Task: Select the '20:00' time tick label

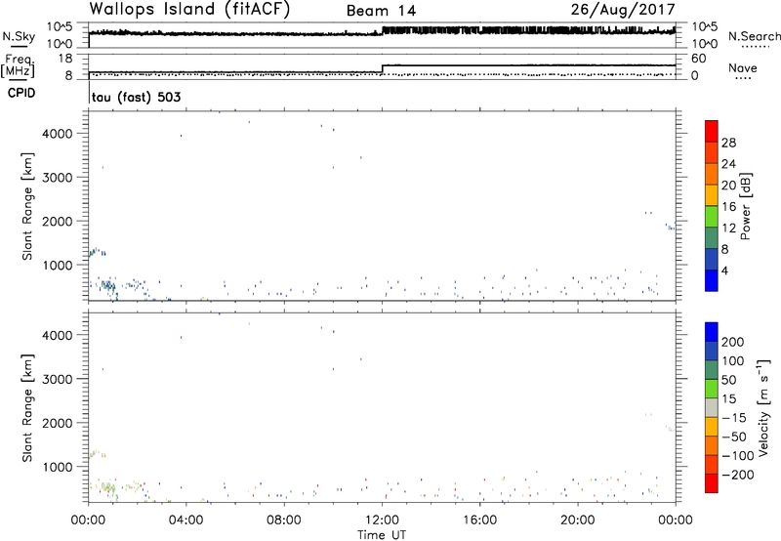Action: 577,520
